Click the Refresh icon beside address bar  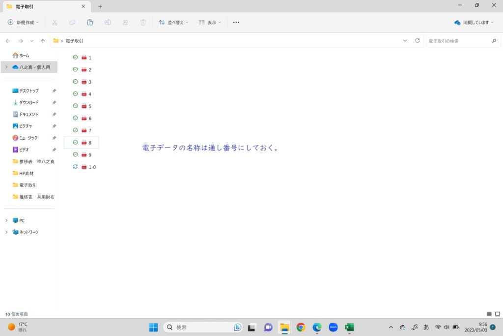418,41
